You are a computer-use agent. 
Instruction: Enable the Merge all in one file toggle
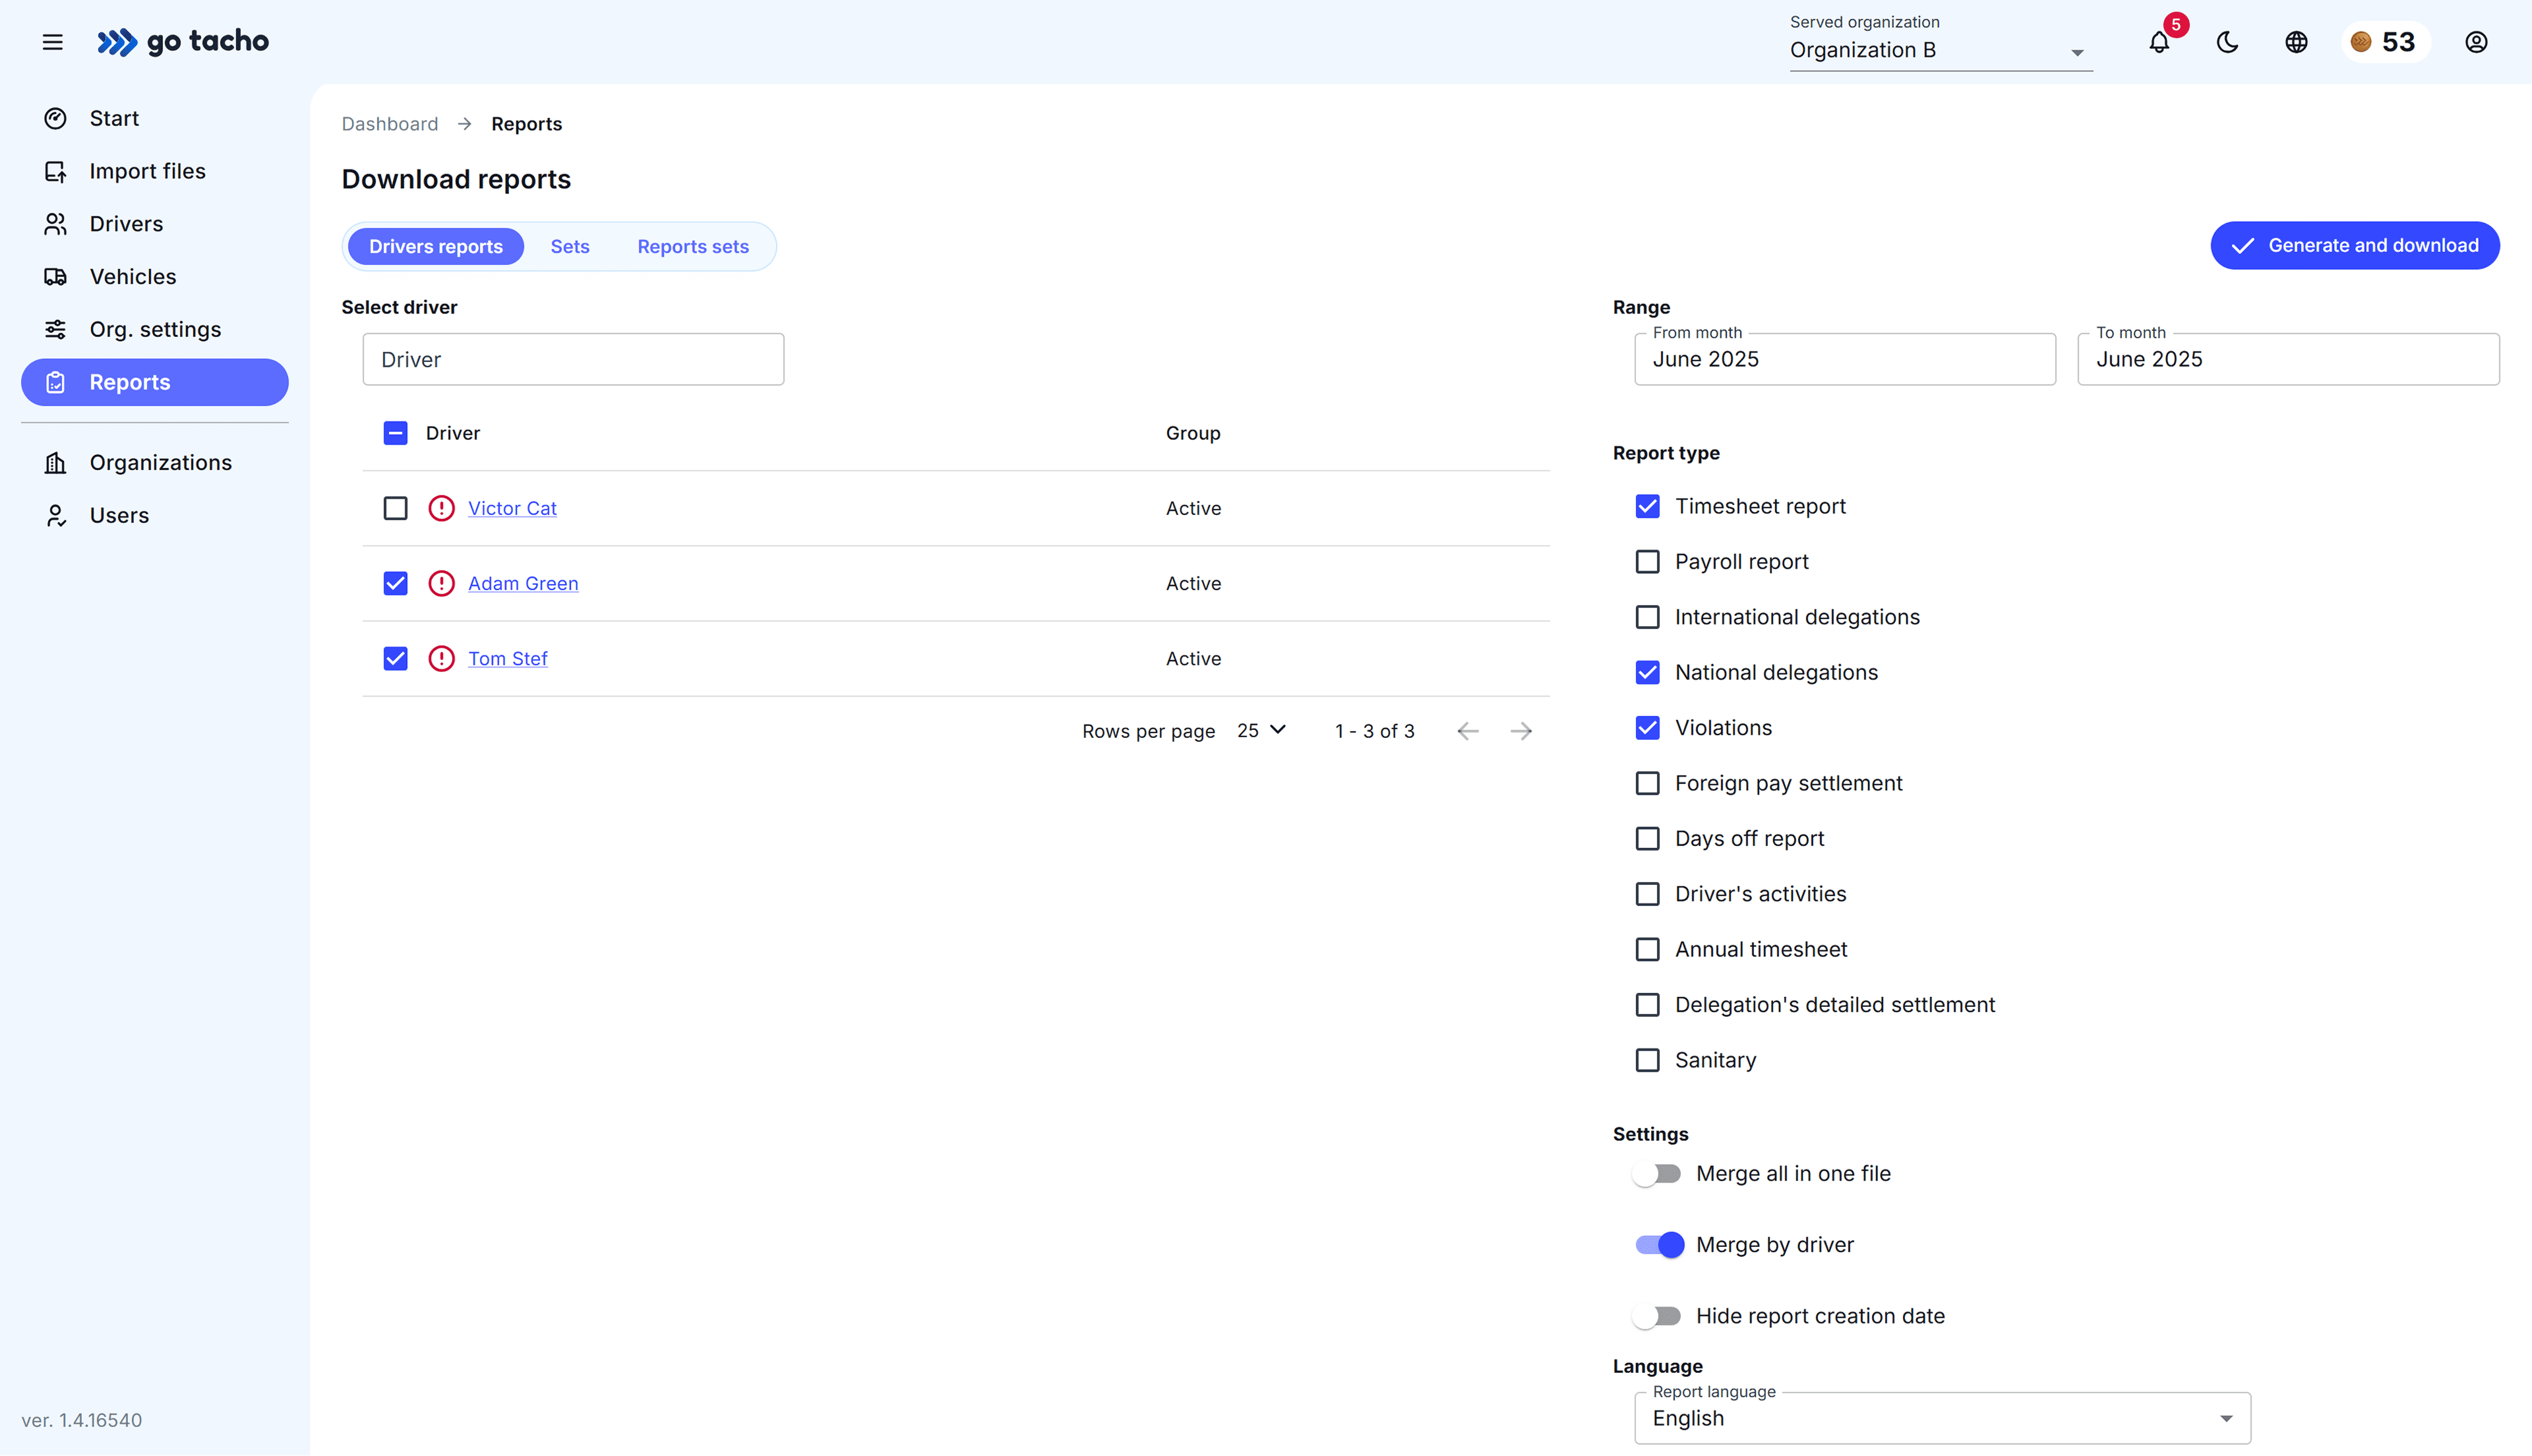pyautogui.click(x=1658, y=1173)
